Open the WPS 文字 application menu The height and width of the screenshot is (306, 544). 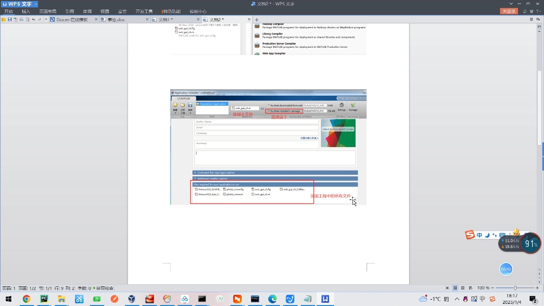coord(20,4)
